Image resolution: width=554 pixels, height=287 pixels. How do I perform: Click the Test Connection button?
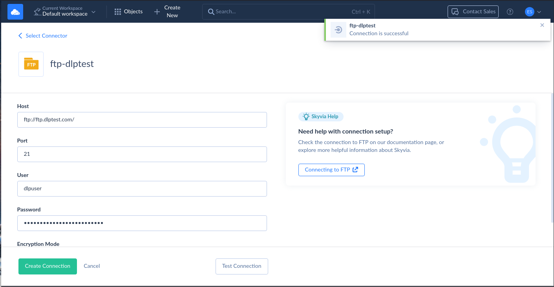point(241,266)
